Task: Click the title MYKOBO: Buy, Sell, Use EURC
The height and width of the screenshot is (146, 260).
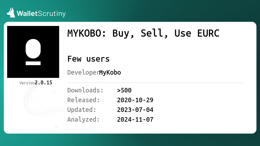Action: (x=143, y=33)
